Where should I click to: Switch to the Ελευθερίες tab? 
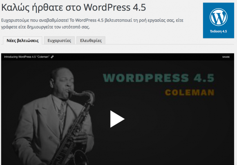click(x=91, y=40)
